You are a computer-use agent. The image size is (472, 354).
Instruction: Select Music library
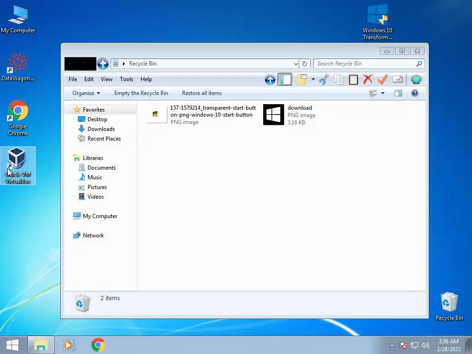(x=95, y=177)
